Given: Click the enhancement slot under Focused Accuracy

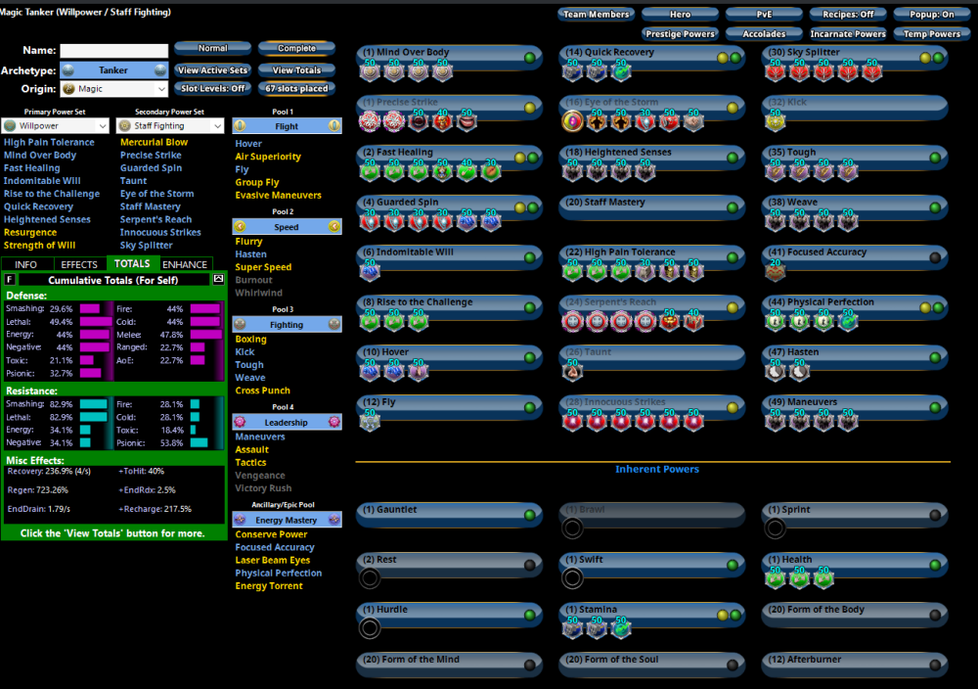Looking at the screenshot, I should coord(775,271).
